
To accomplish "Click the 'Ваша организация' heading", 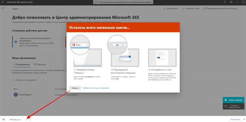I will pyautogui.click(x=24, y=58).
